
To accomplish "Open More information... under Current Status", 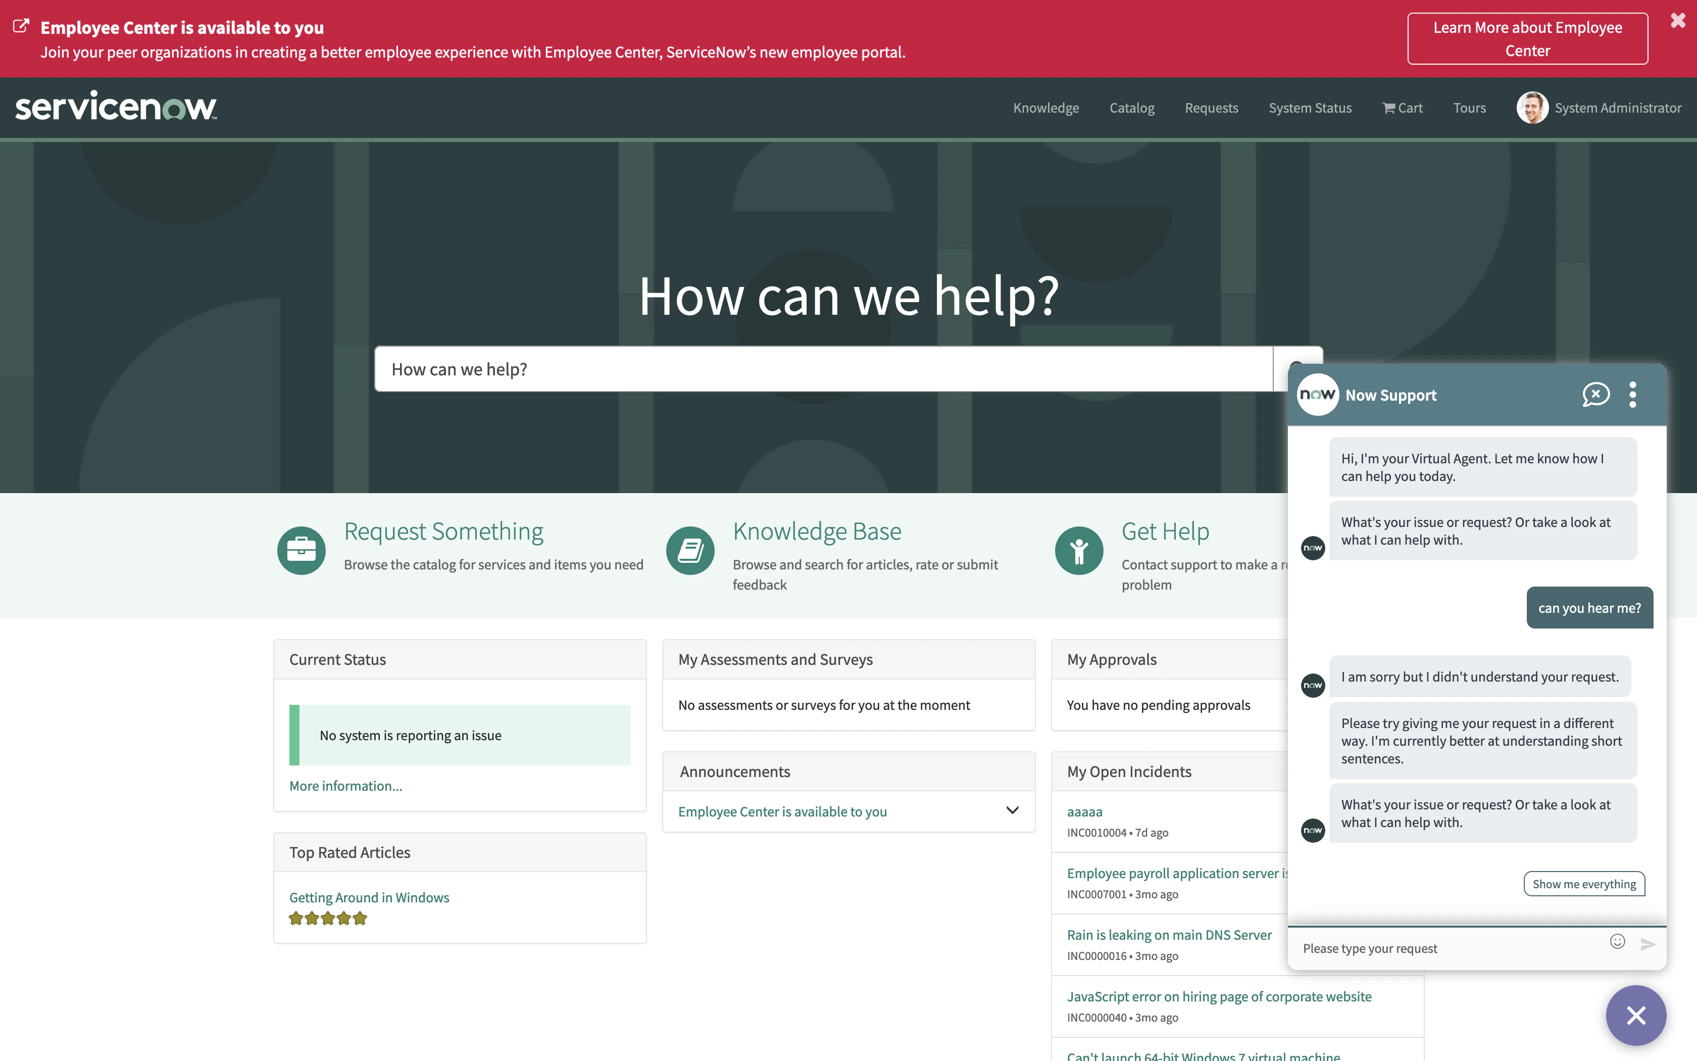I will (x=345, y=786).
